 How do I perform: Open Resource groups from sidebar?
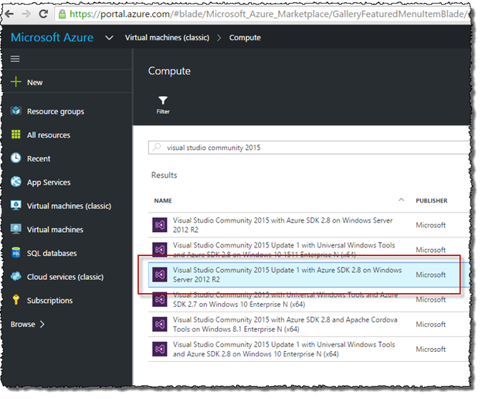tap(56, 111)
